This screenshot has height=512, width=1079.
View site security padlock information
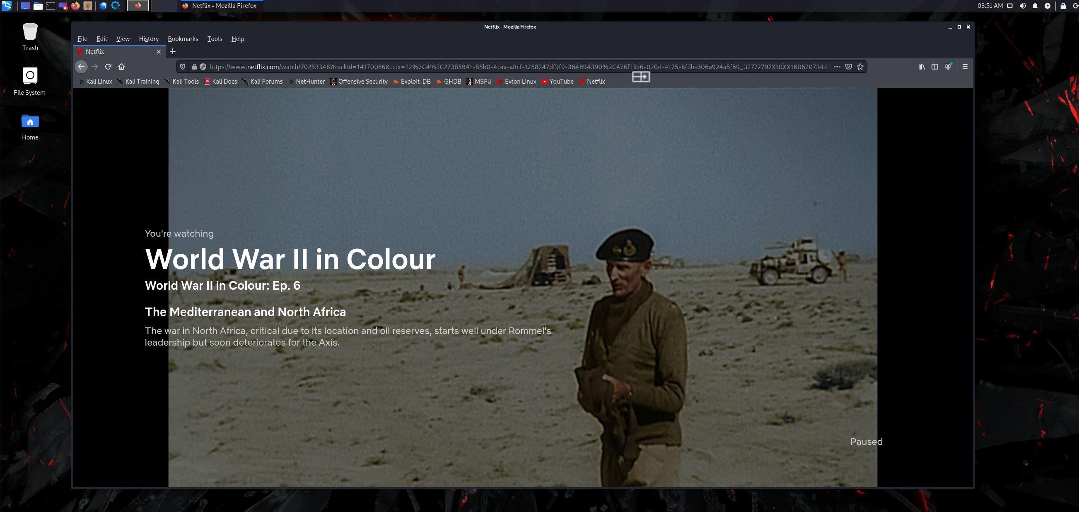194,67
